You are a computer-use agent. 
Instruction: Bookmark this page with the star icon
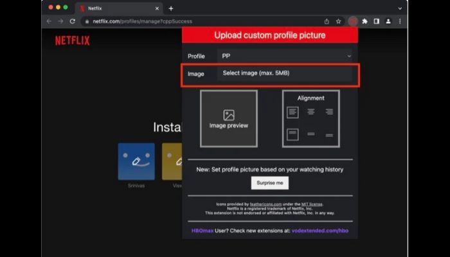(x=339, y=21)
